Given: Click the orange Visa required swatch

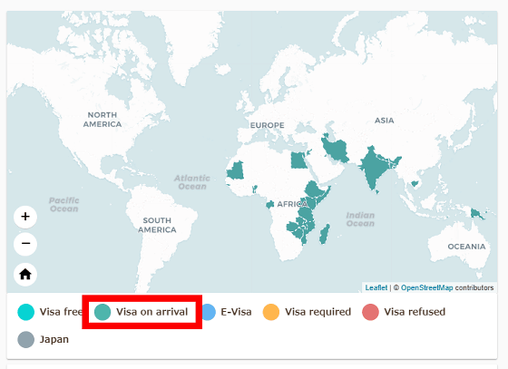Looking at the screenshot, I should click(271, 312).
